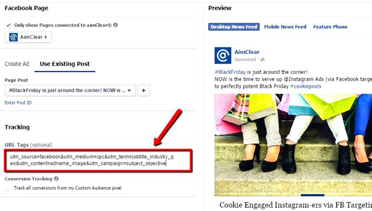Click the AimClear avatar in ad preview

[x=223, y=55]
